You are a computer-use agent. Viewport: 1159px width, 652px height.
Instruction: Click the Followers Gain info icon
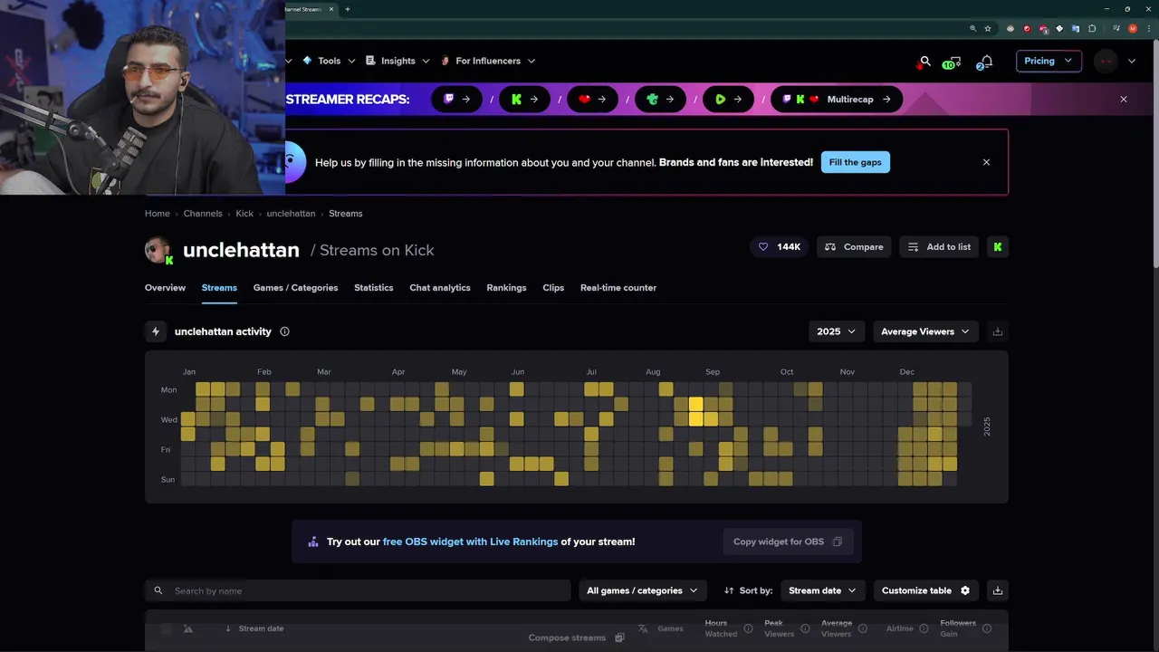coord(987,628)
